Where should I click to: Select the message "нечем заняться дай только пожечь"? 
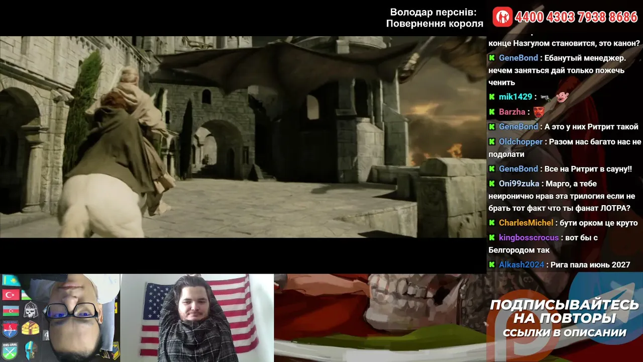[x=557, y=70]
